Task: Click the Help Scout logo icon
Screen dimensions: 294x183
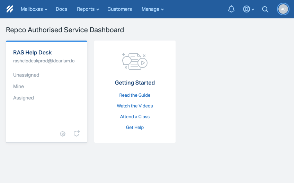Action: (10, 9)
